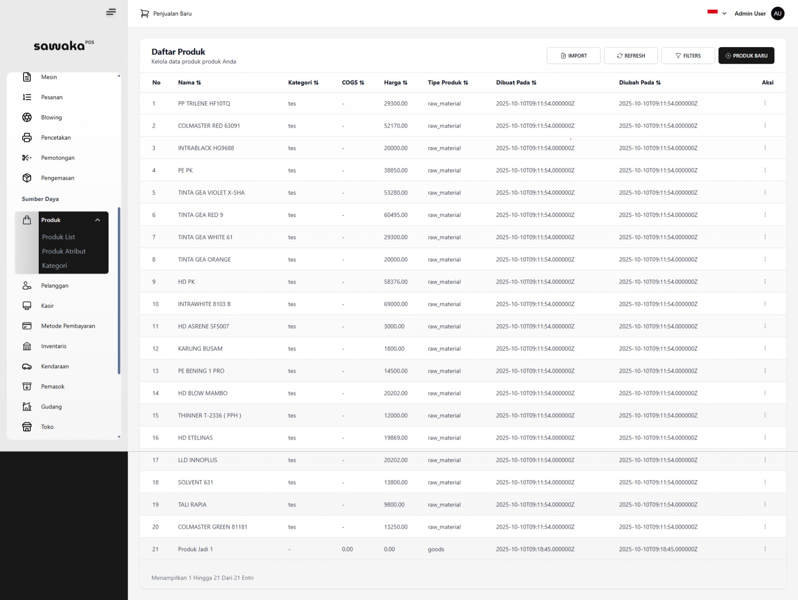Click the Kasir monitor icon

pos(27,306)
